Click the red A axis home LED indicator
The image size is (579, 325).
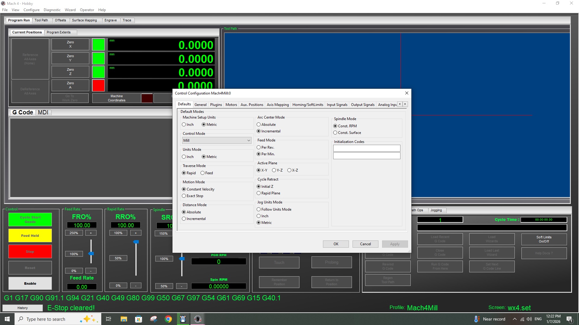(x=98, y=85)
